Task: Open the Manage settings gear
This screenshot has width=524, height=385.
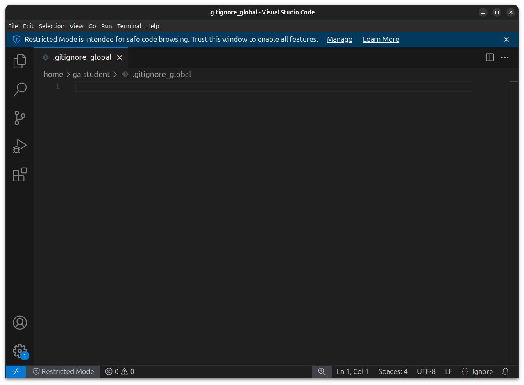Action: click(x=20, y=351)
